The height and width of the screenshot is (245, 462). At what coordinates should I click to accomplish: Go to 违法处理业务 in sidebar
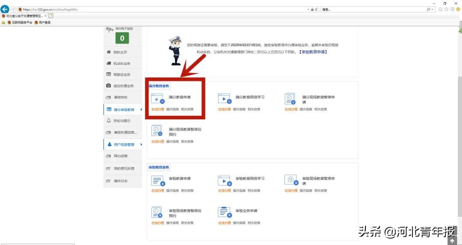coord(123,86)
